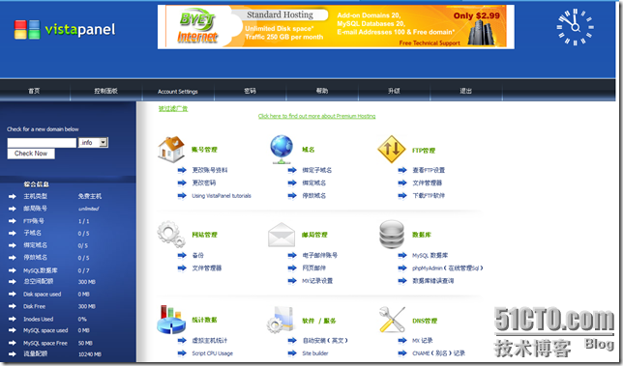Image resolution: width=623 pixels, height=366 pixels.
Task: Open the 更改账号资料 link
Action: click(210, 170)
